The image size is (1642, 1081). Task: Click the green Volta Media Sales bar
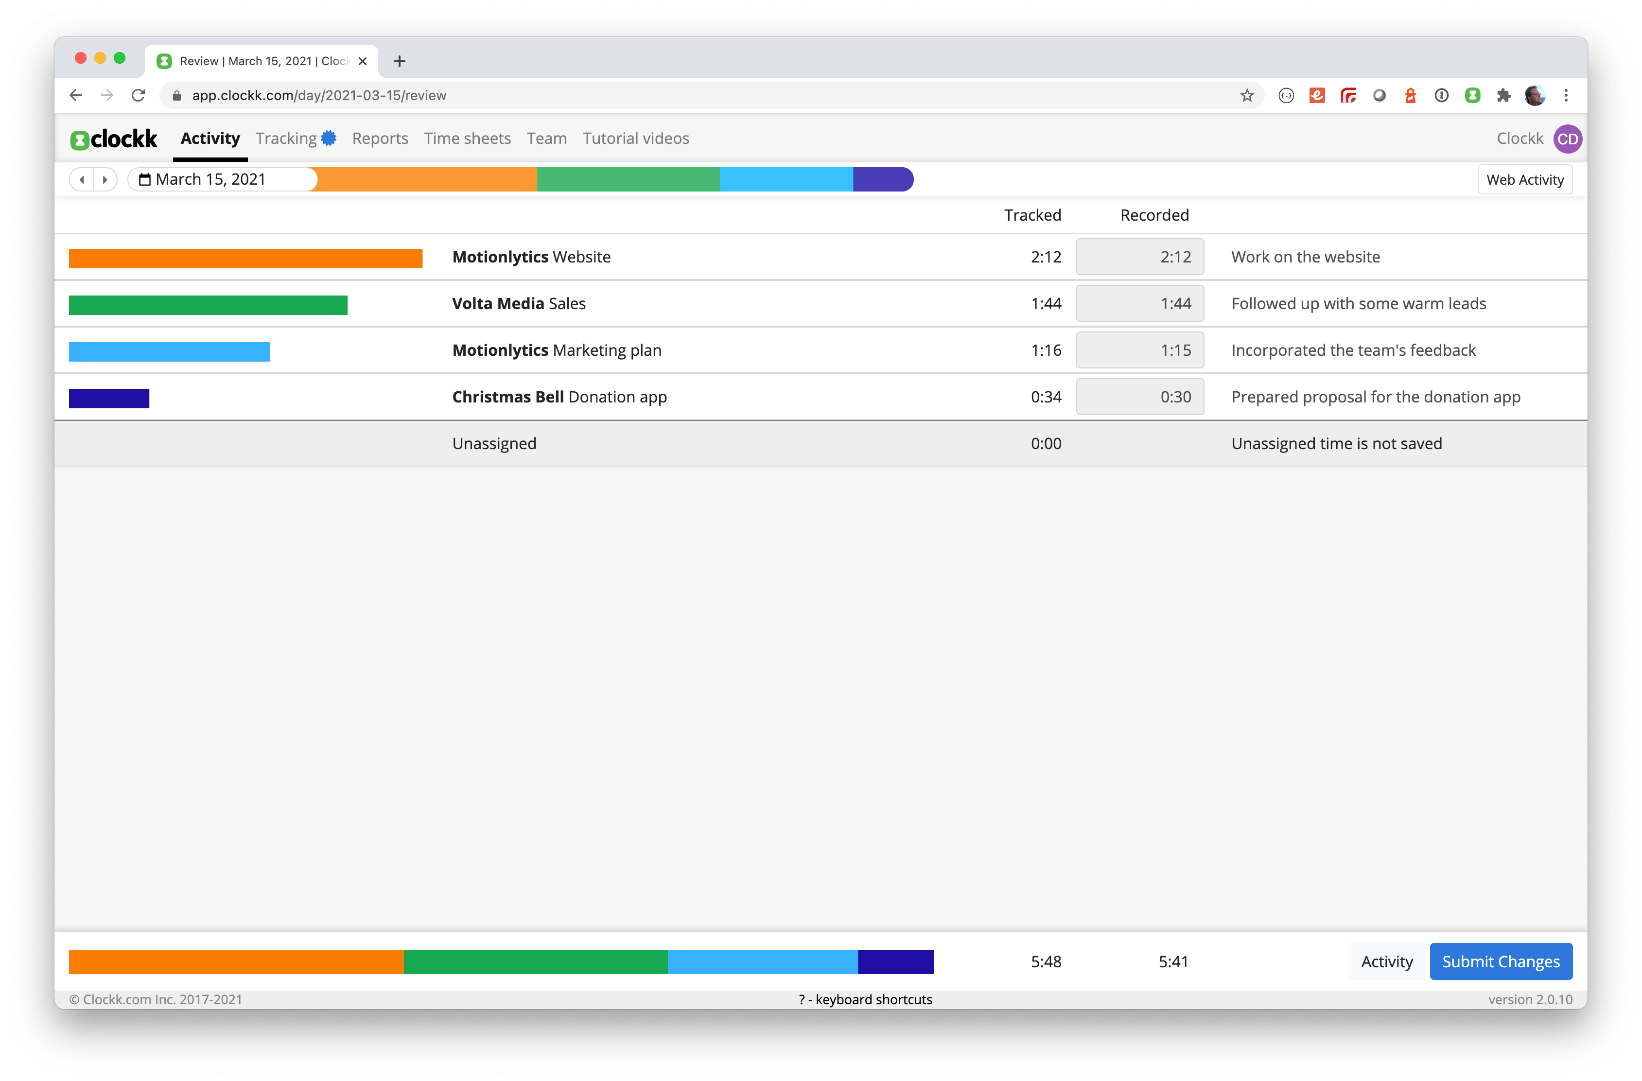click(x=209, y=305)
